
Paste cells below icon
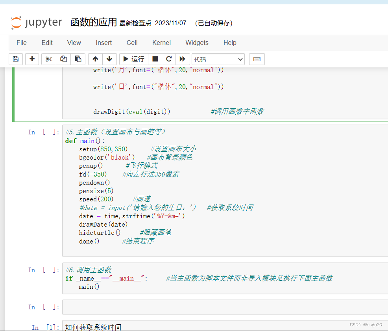pyautogui.click(x=78, y=59)
